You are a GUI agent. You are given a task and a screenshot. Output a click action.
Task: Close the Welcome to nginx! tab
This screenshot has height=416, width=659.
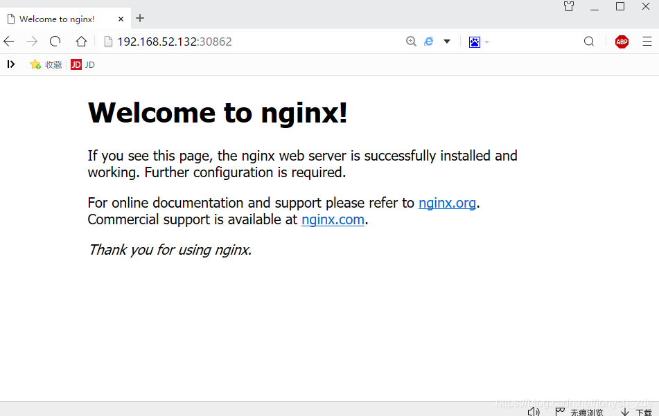point(121,19)
